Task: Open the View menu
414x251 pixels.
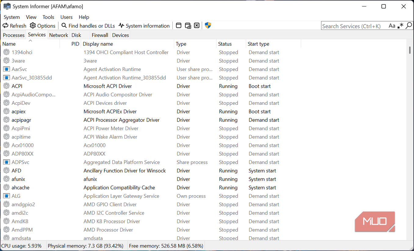Action: pos(31,17)
